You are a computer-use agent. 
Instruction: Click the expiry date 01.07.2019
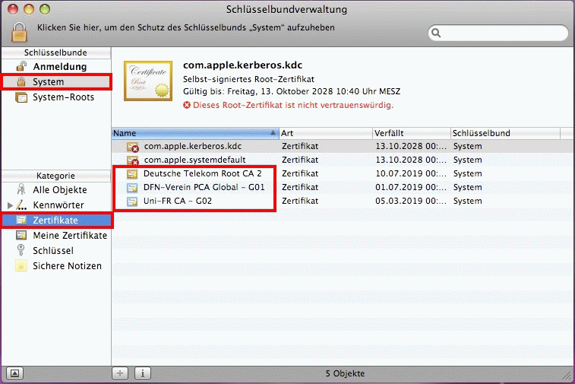click(x=411, y=187)
